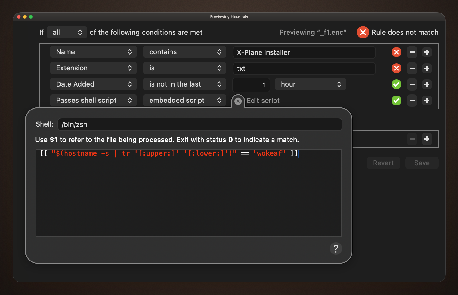Change the 'is not in the last' dropdown

coord(184,84)
